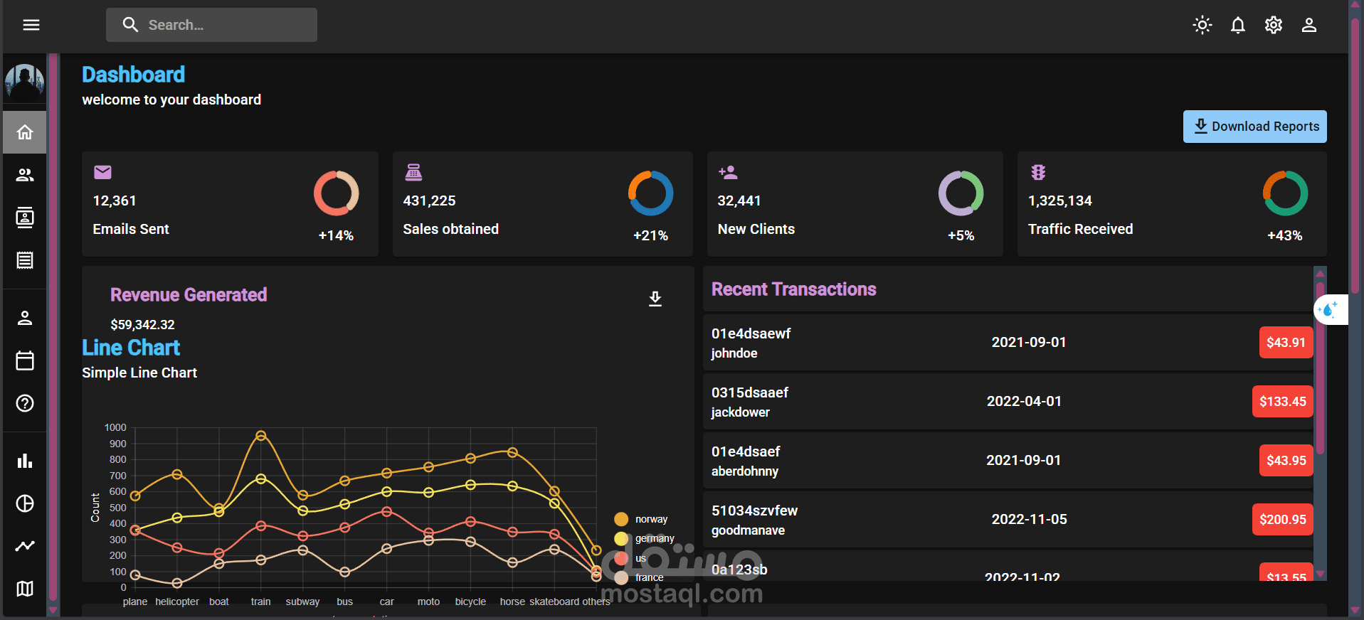
Task: Open notifications bell icon
Action: 1238,25
